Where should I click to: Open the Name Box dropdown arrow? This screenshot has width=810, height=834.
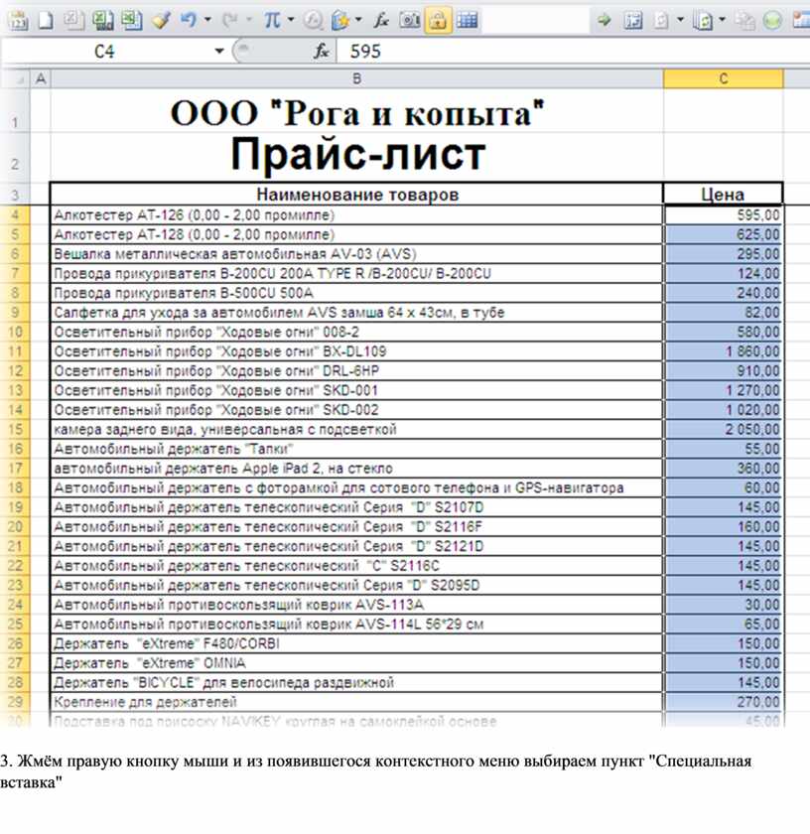pyautogui.click(x=219, y=52)
